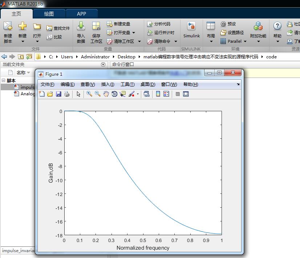The image size is (300, 258).
Task: Toggle Insert Legend in Figure toolbar
Action: 166,94
